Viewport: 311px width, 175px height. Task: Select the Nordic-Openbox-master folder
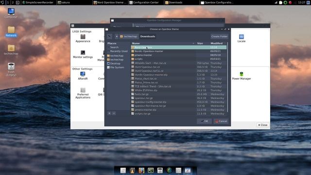[178, 51]
